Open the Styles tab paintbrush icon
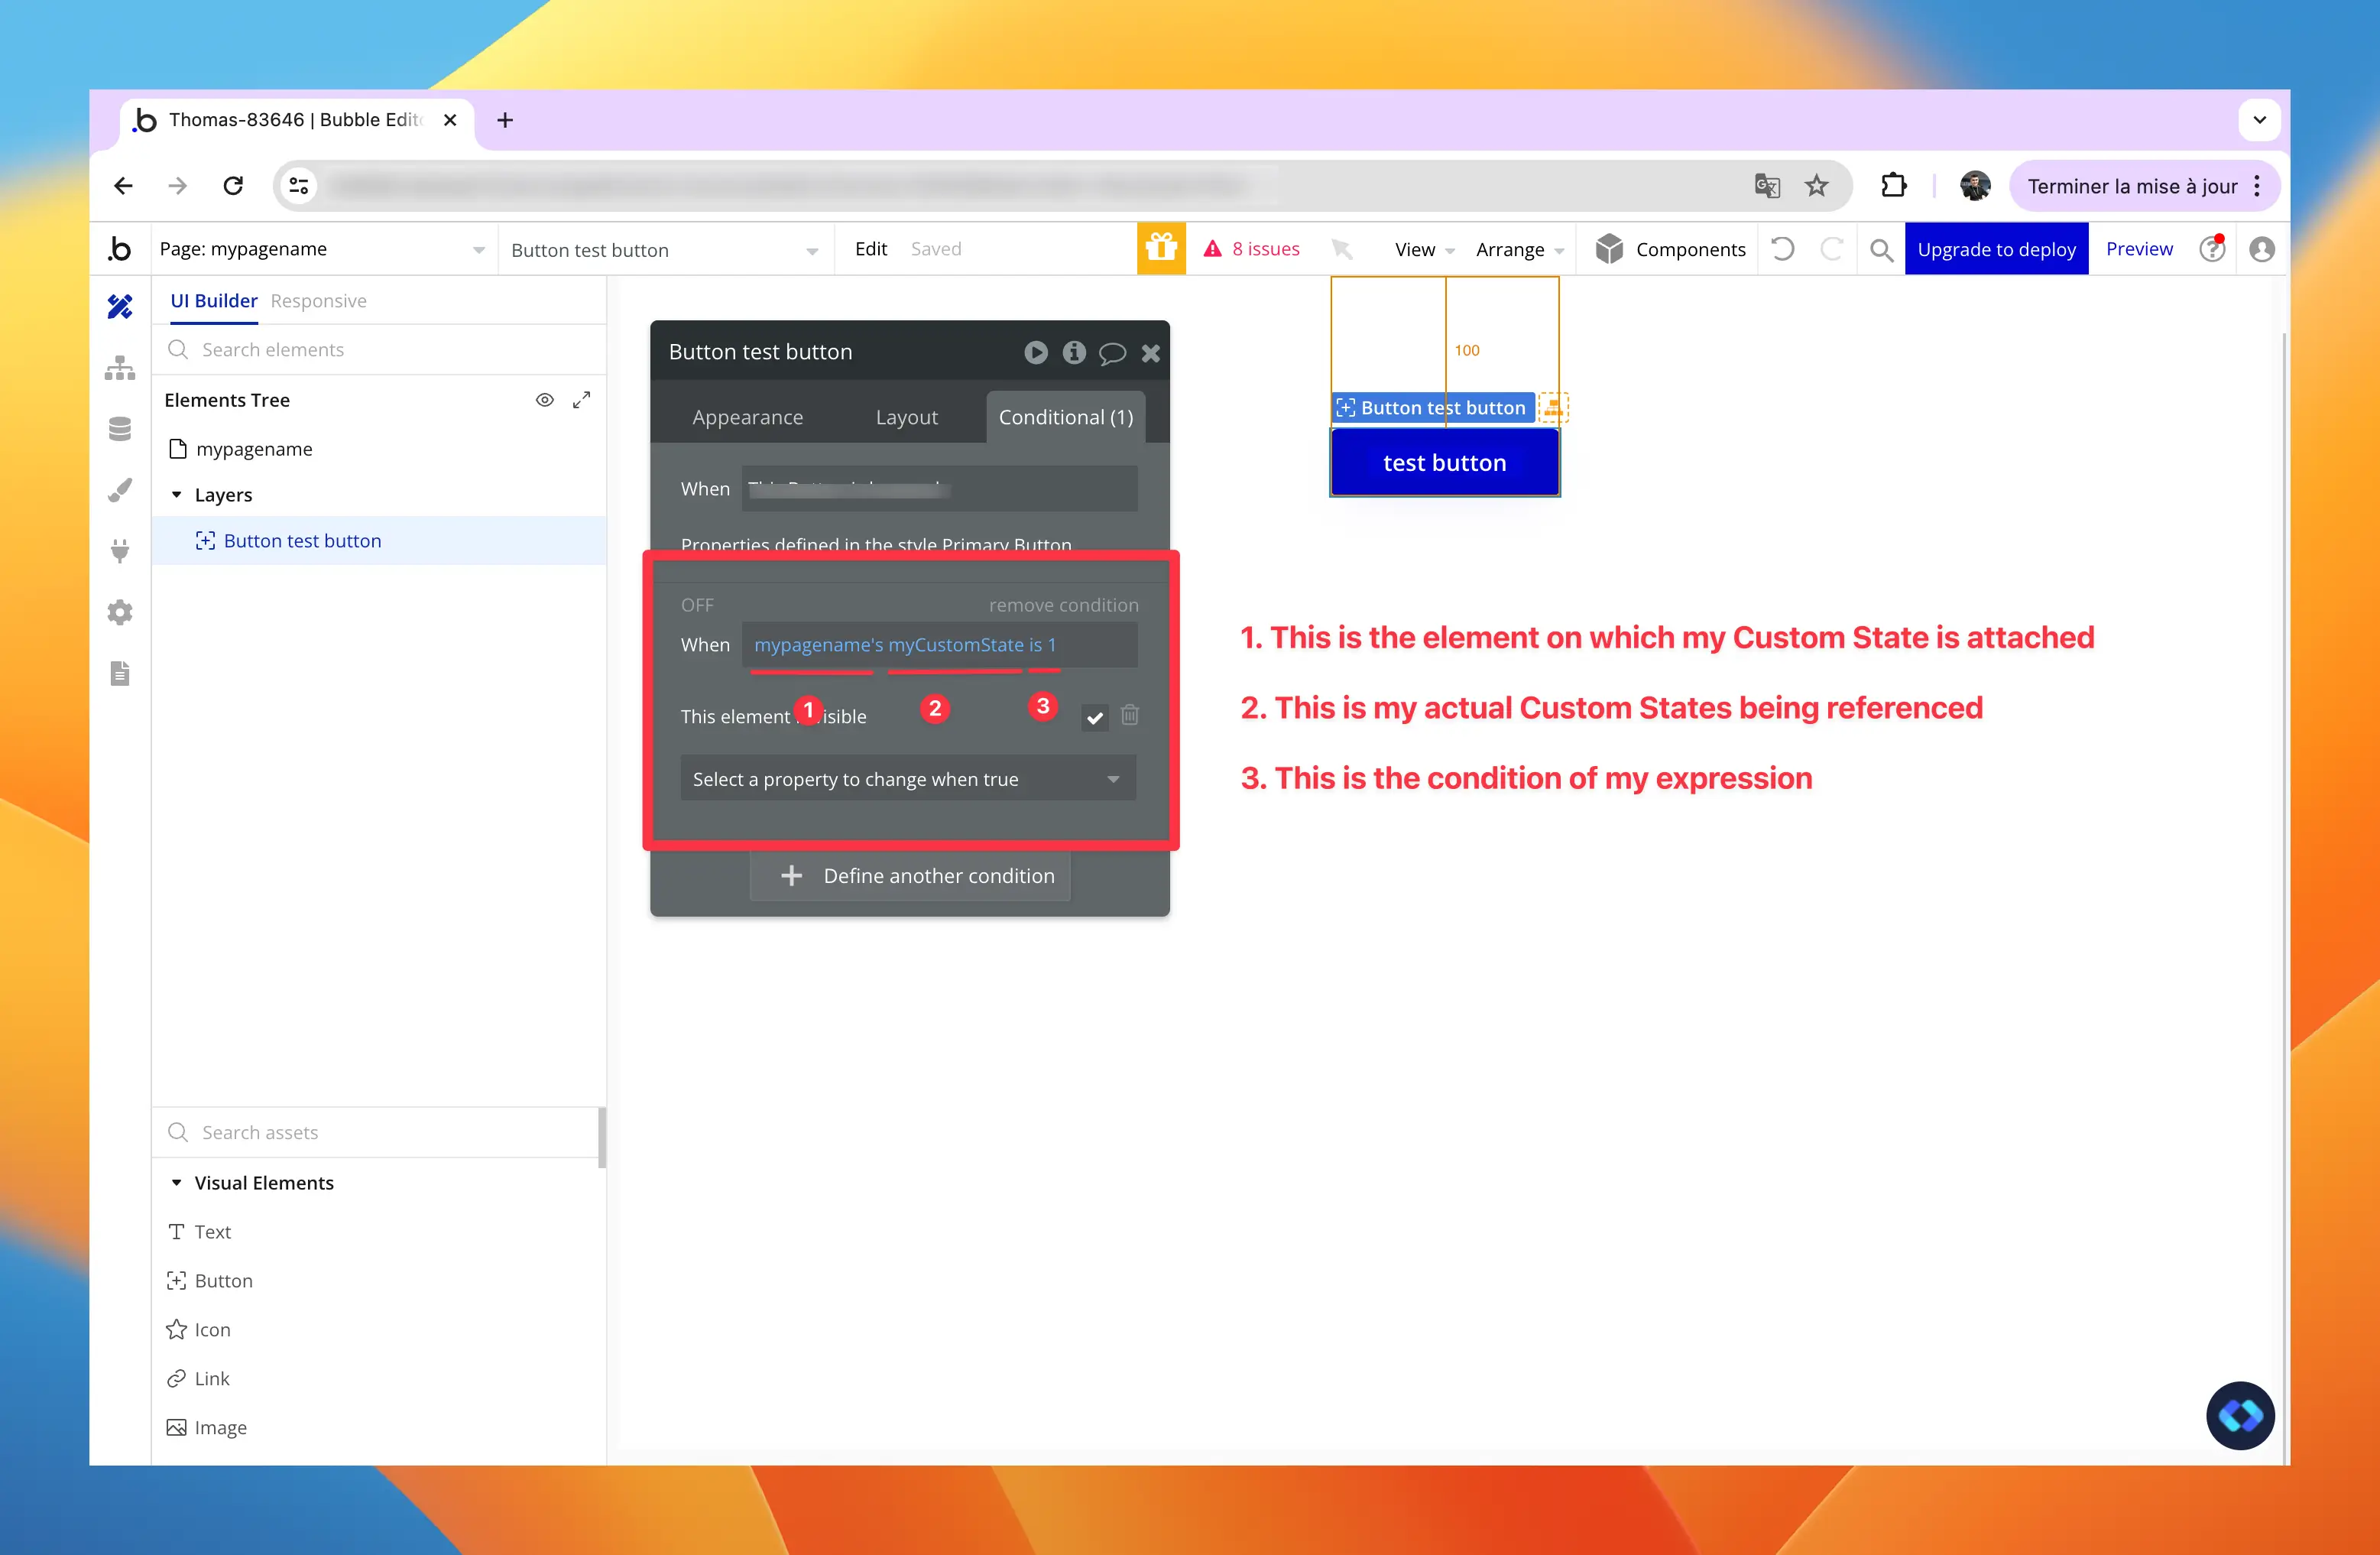This screenshot has width=2380, height=1555. pyautogui.click(x=120, y=490)
